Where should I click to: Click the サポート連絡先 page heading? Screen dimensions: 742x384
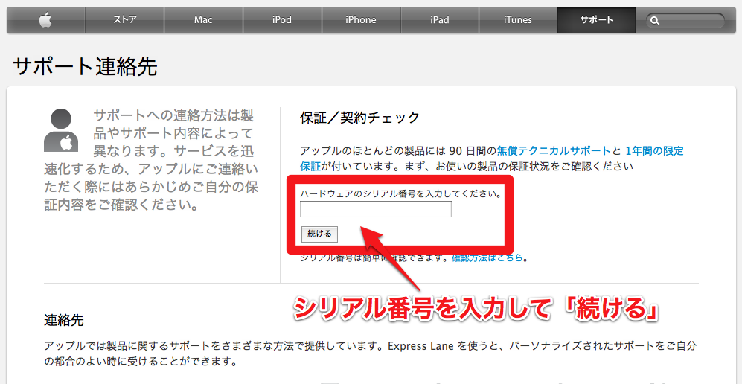click(x=85, y=67)
